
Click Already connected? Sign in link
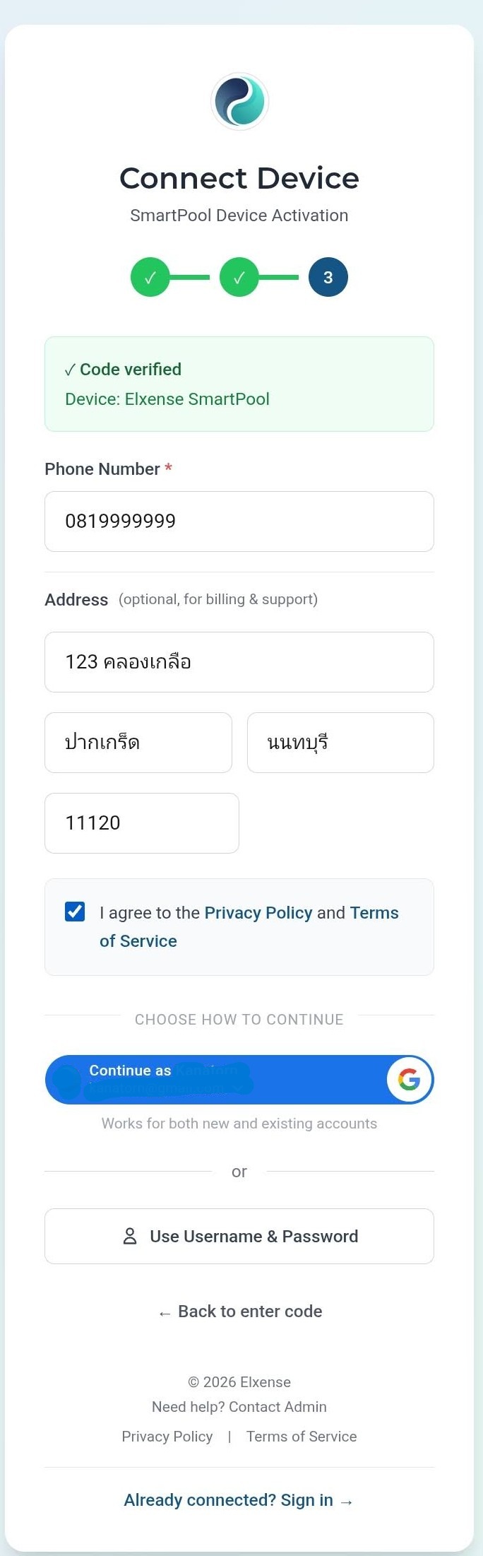coord(239,1499)
